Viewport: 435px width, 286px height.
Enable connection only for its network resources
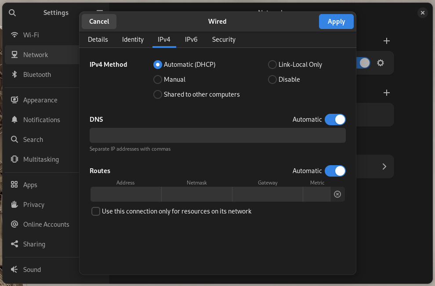[95, 211]
